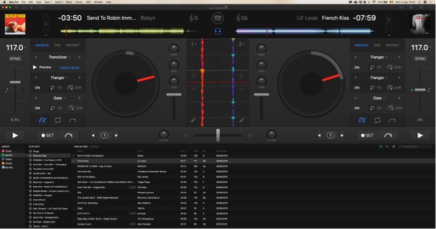Click deck 2 tempo slider handle

pos(420,90)
